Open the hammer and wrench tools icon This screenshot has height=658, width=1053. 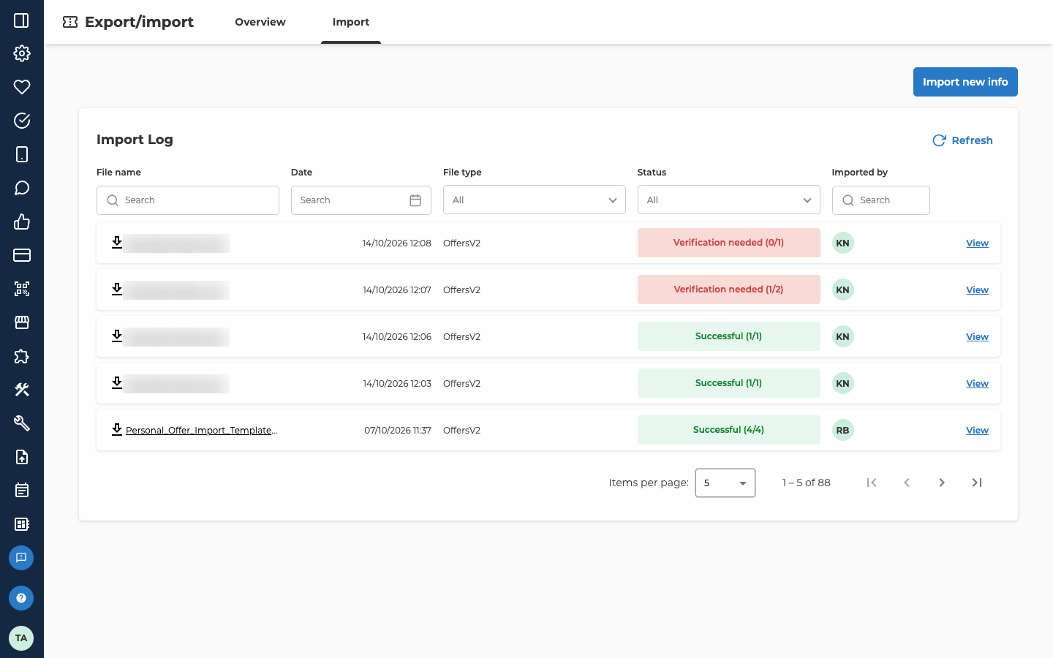(x=21, y=390)
